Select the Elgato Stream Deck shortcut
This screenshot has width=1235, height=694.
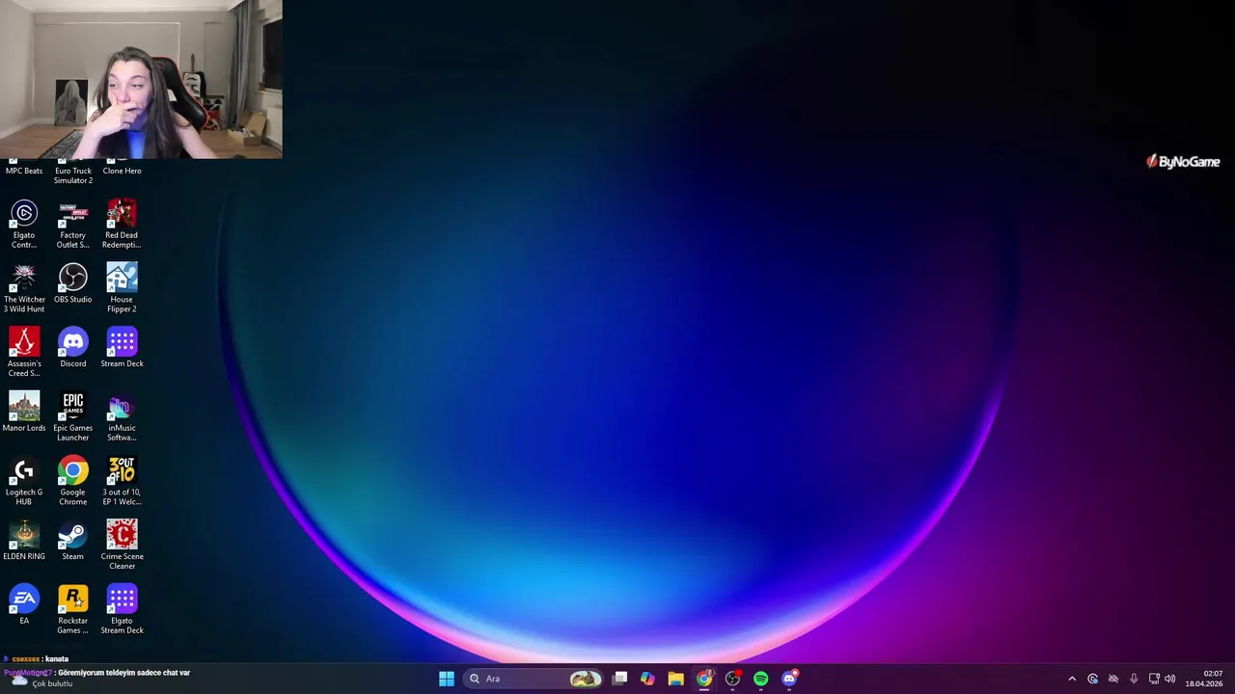122,610
